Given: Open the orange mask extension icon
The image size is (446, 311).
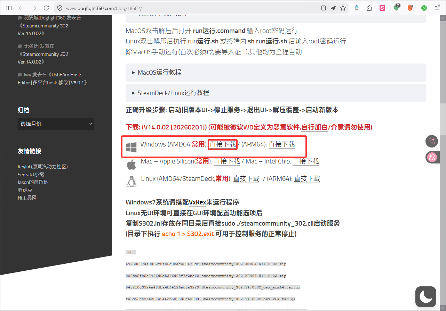Looking at the screenshot, I should pyautogui.click(x=411, y=8).
